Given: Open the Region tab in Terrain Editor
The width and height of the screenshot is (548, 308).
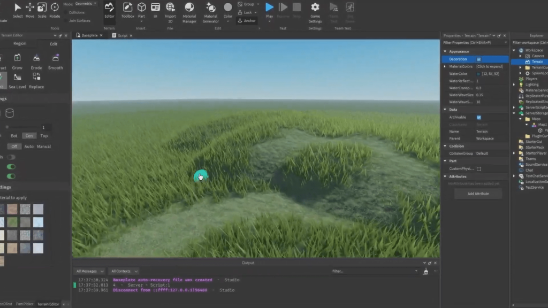Looking at the screenshot, I should 20,44.
